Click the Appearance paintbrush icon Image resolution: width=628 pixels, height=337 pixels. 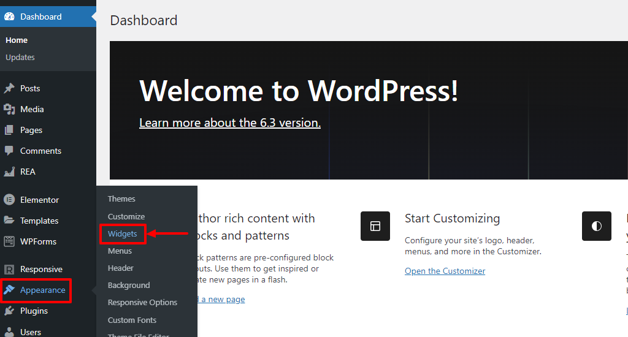pyautogui.click(x=9, y=290)
